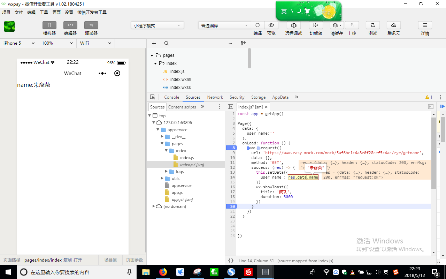Toggle the debugger sidebar icon
The width and height of the screenshot is (446, 279).
pos(431,107)
